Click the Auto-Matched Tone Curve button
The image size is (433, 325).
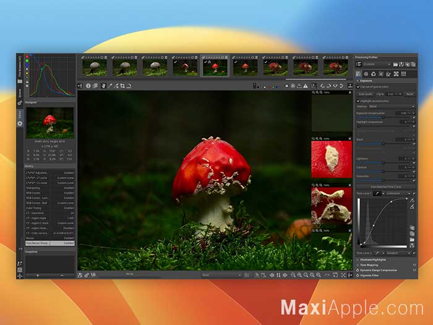386,187
